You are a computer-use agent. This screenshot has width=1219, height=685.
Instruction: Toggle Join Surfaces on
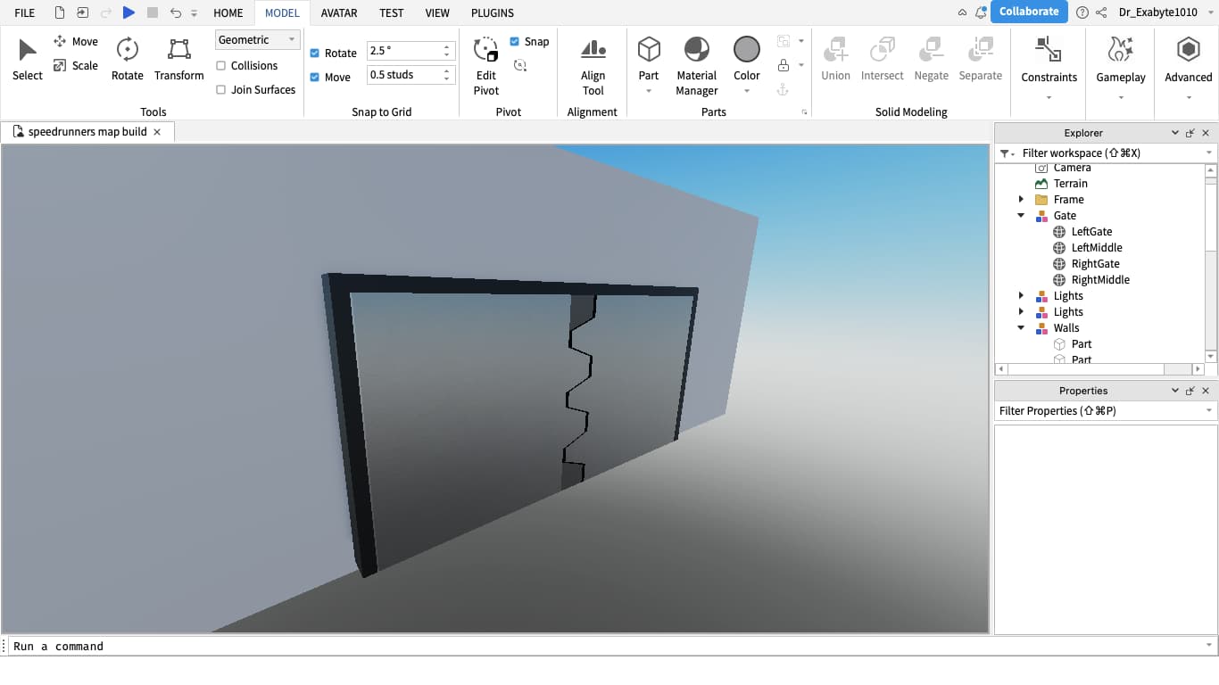(x=221, y=89)
